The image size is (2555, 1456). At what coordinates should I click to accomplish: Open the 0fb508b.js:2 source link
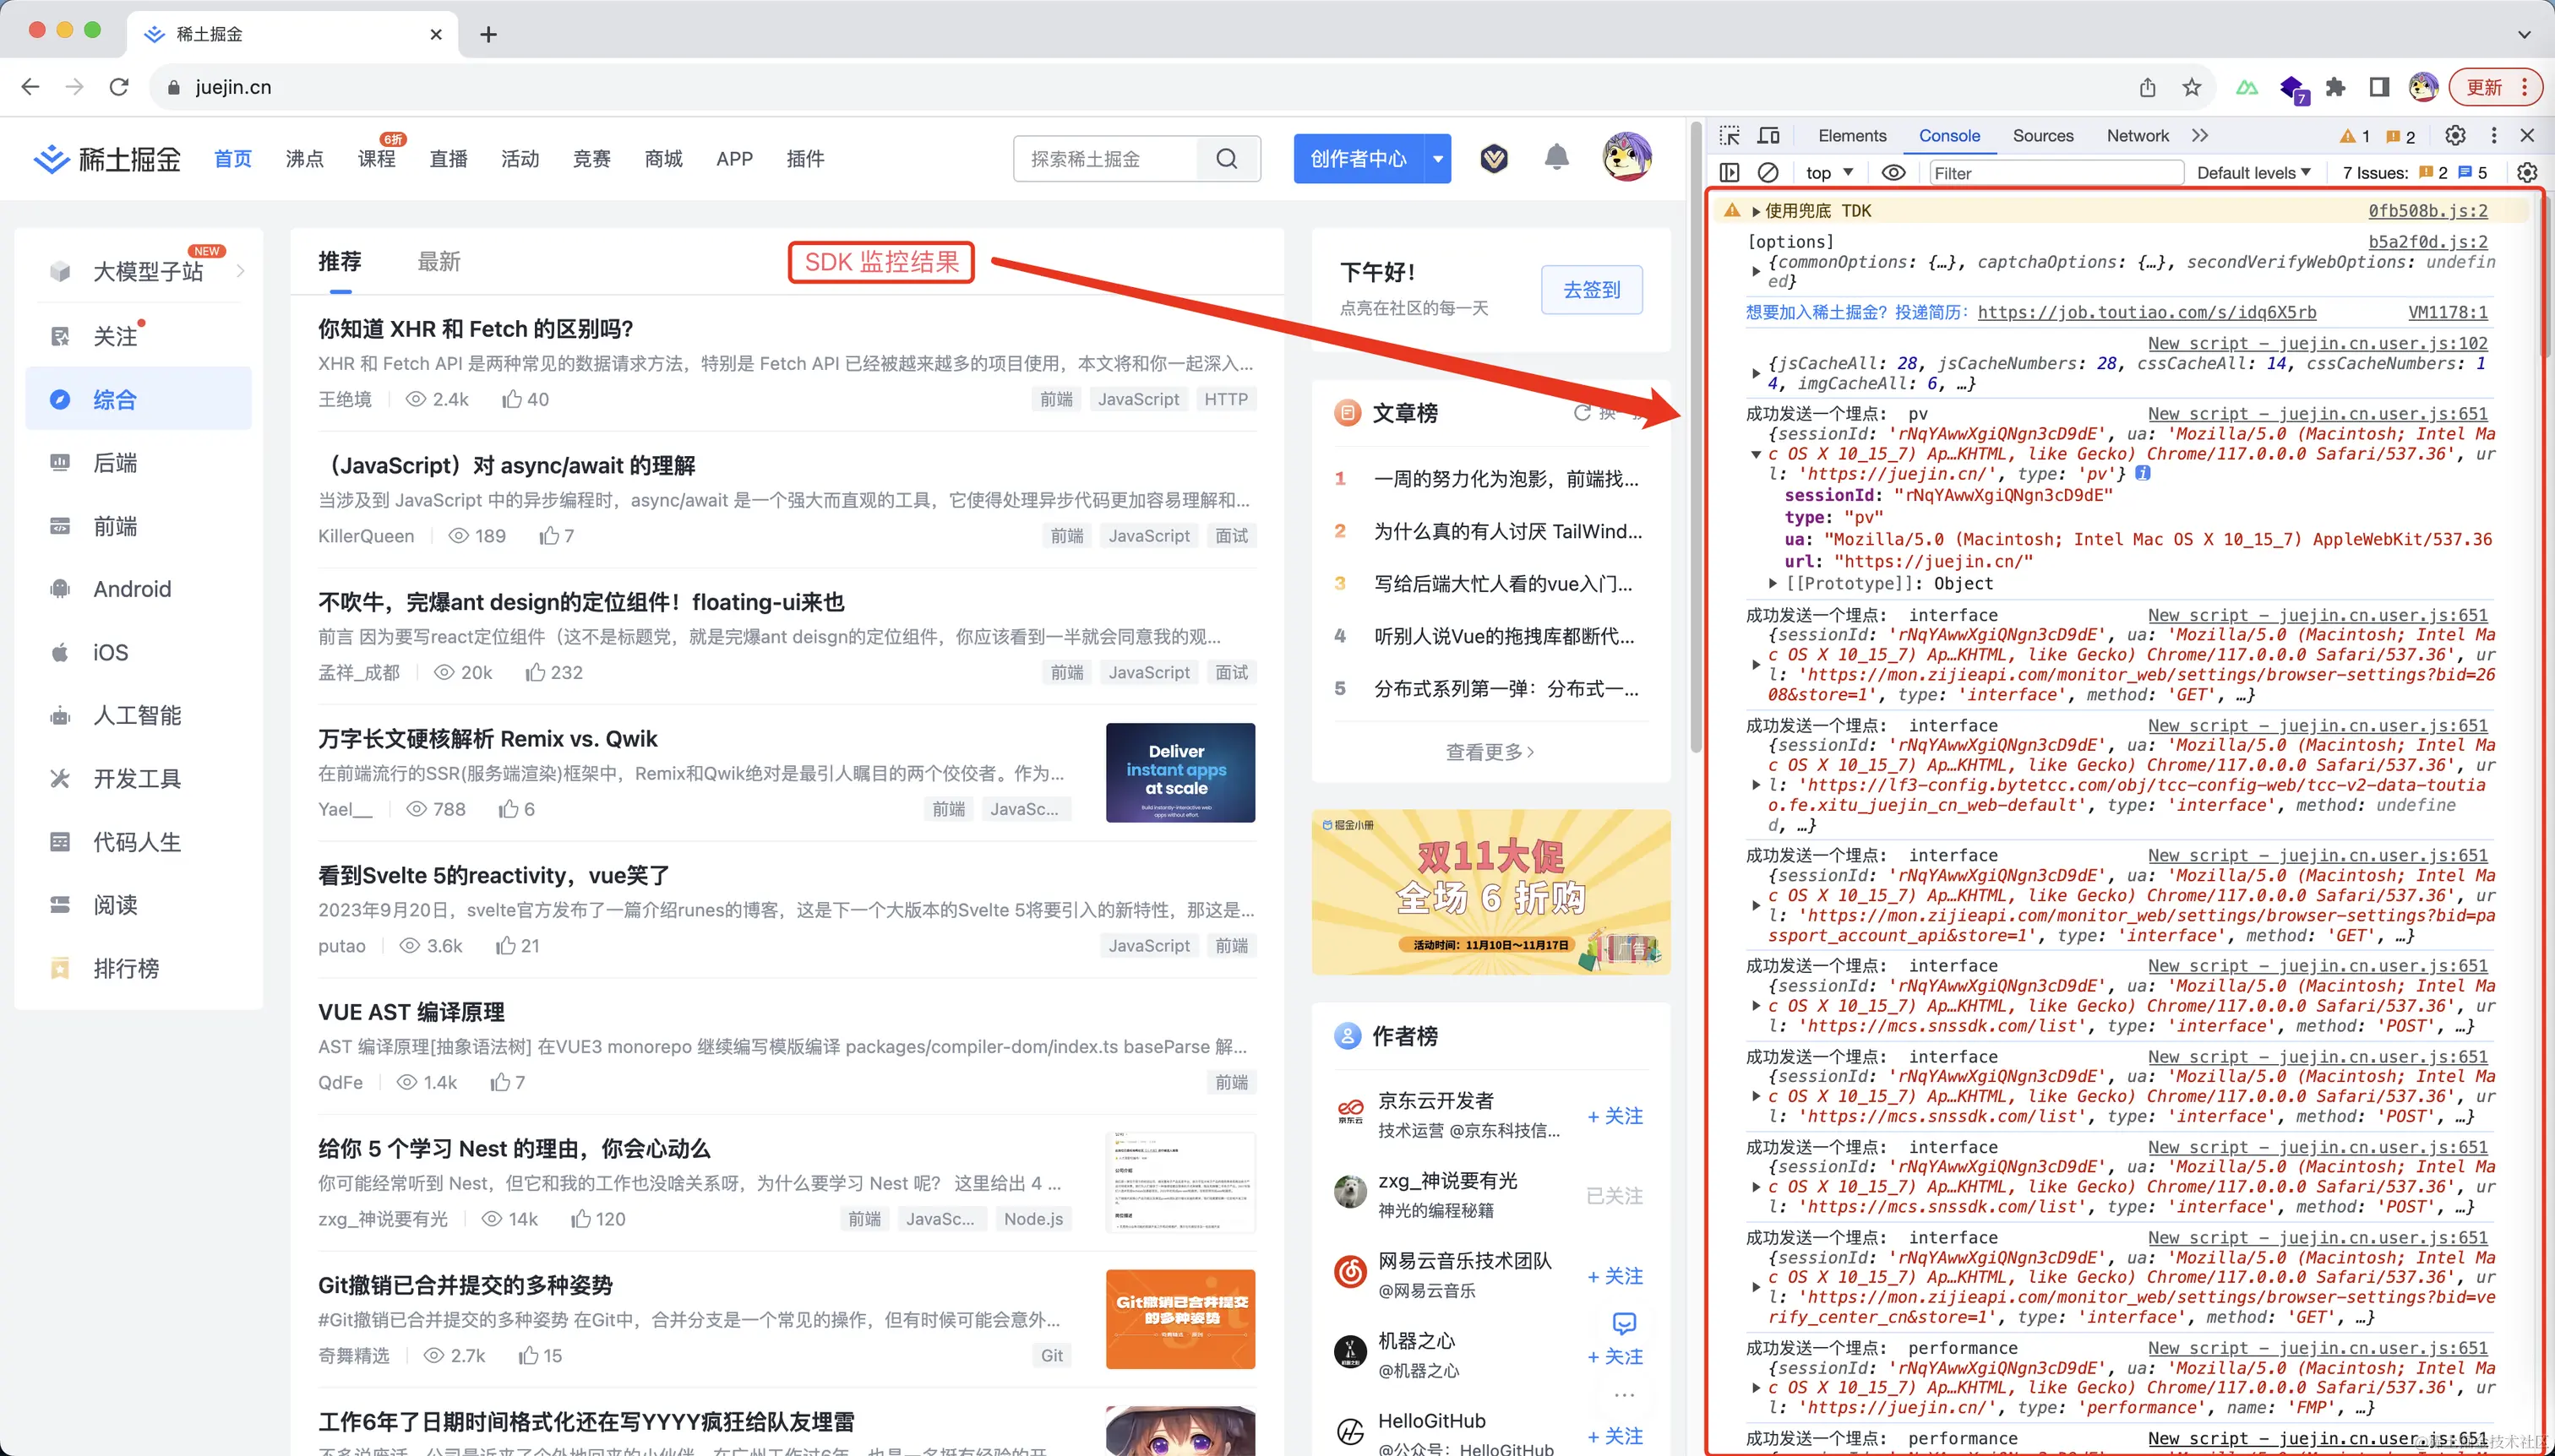[x=2427, y=210]
